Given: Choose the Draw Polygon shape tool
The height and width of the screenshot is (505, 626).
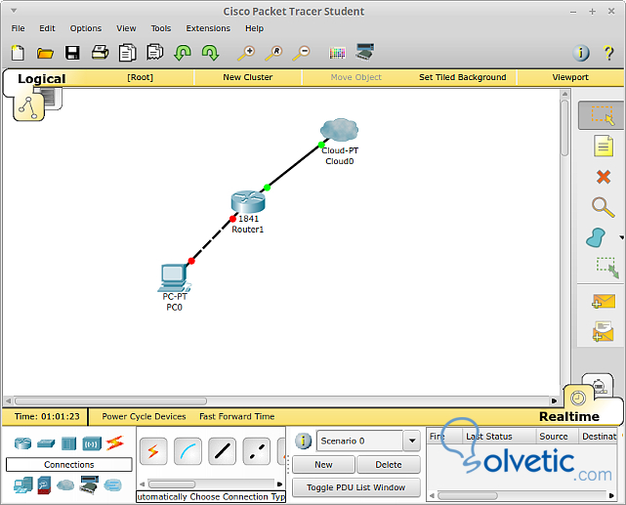Looking at the screenshot, I should tap(596, 237).
